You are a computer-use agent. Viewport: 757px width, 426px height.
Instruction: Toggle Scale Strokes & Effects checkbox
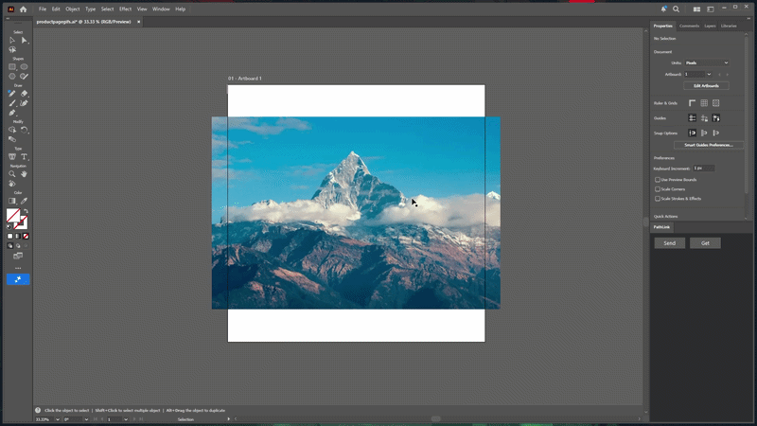pyautogui.click(x=658, y=199)
